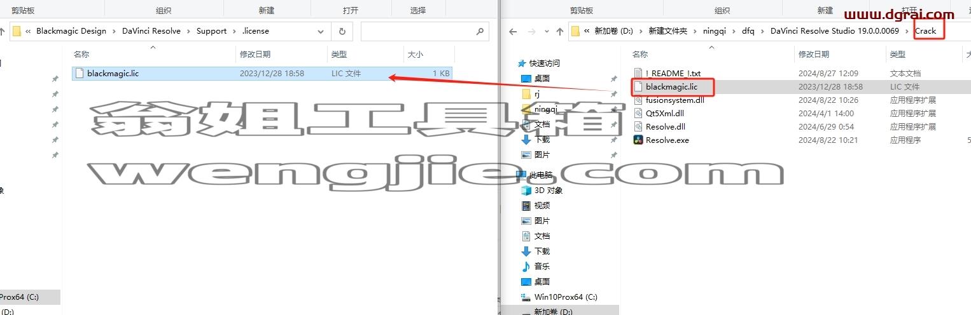Viewport: 971px width, 315px height.
Task: Select the Resolve.dll file icon
Action: 638,126
